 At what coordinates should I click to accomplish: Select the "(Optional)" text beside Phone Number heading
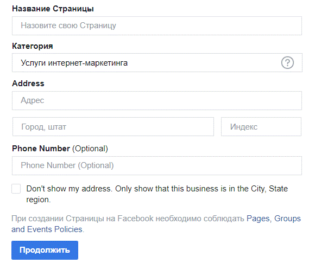[90, 149]
